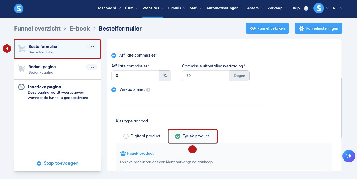This screenshot has height=180, width=358.
Task: Open the E-mails dropdown menu
Action: [176, 8]
